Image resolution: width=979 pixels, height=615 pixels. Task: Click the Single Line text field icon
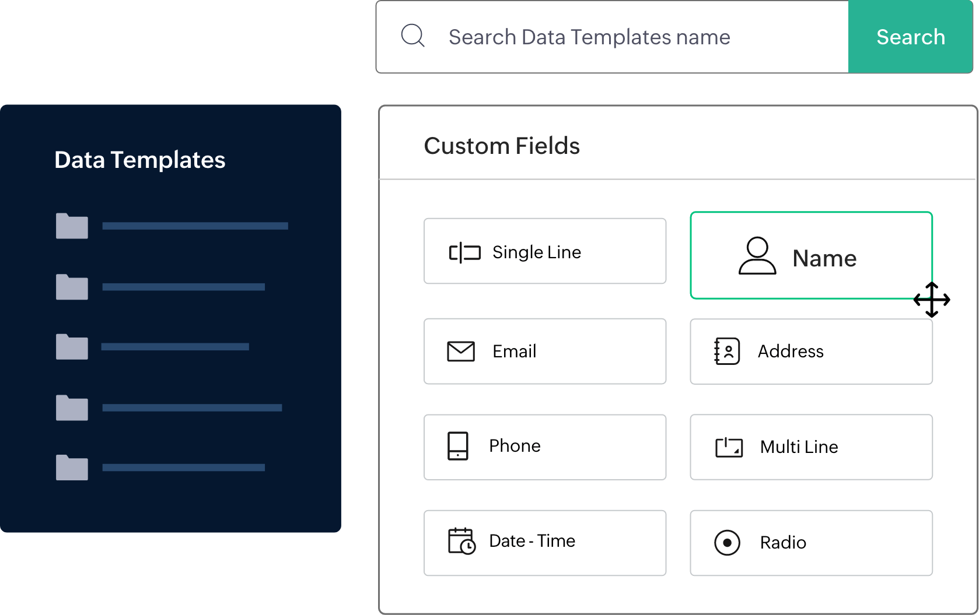[x=464, y=252]
